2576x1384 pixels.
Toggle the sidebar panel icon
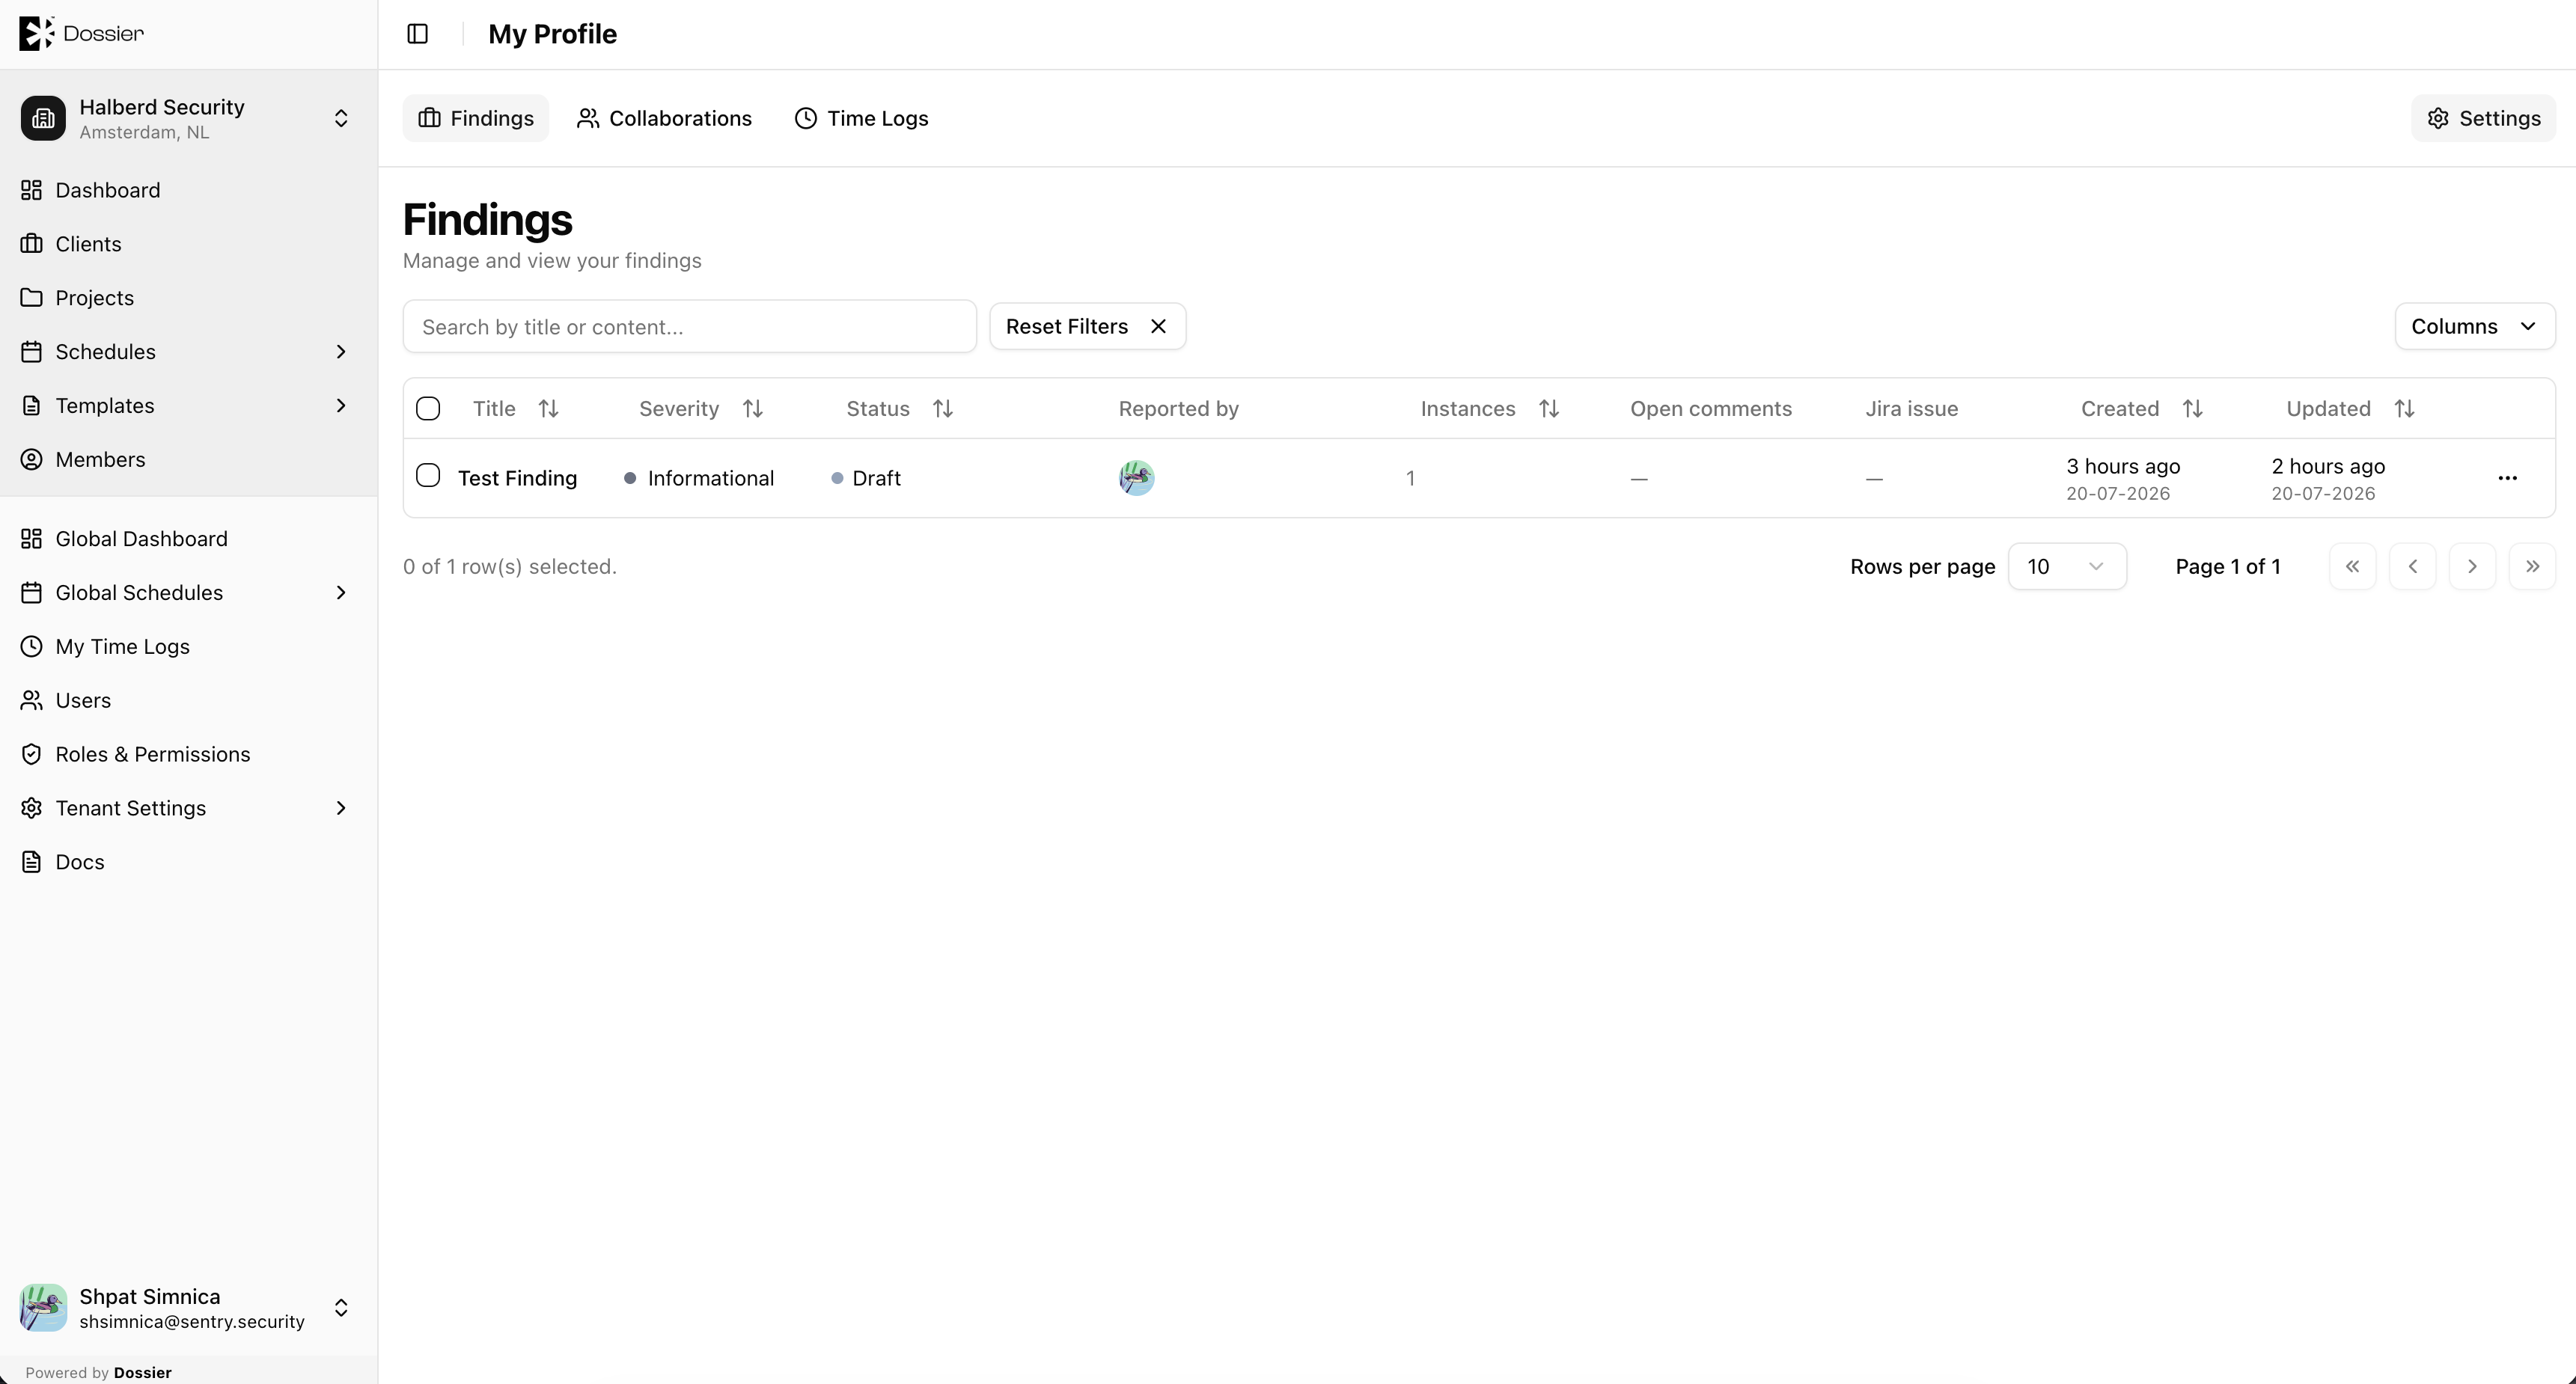point(418,34)
